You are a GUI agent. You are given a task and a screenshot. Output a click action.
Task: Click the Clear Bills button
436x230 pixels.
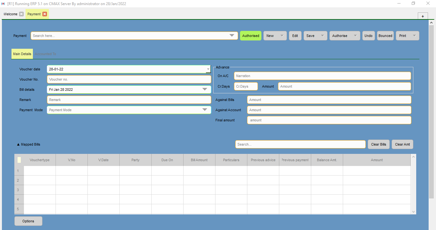tap(379, 144)
